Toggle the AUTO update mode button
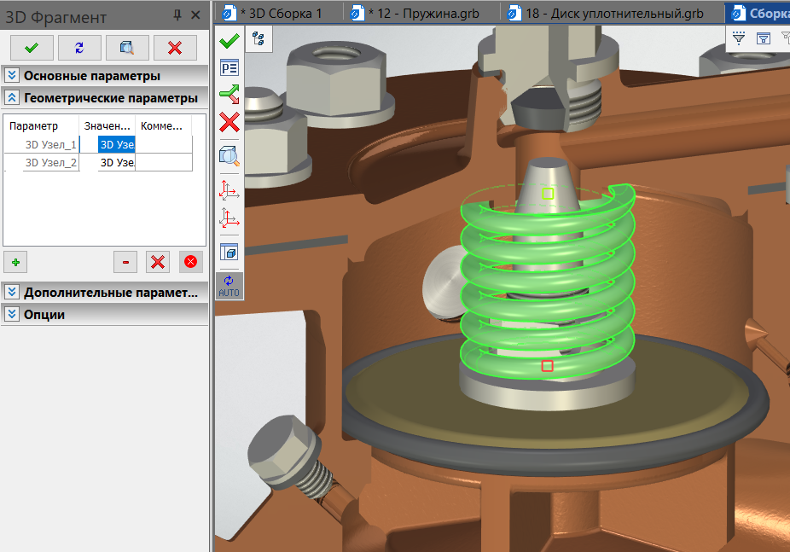The width and height of the screenshot is (790, 552). (x=229, y=286)
